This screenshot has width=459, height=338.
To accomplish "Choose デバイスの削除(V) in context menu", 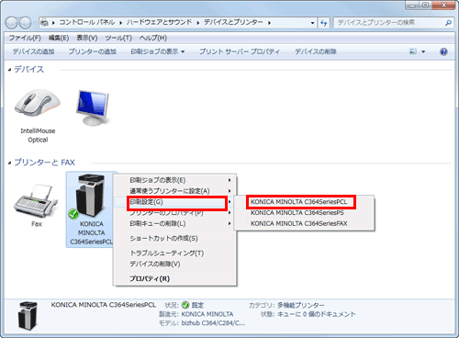I will (x=175, y=264).
